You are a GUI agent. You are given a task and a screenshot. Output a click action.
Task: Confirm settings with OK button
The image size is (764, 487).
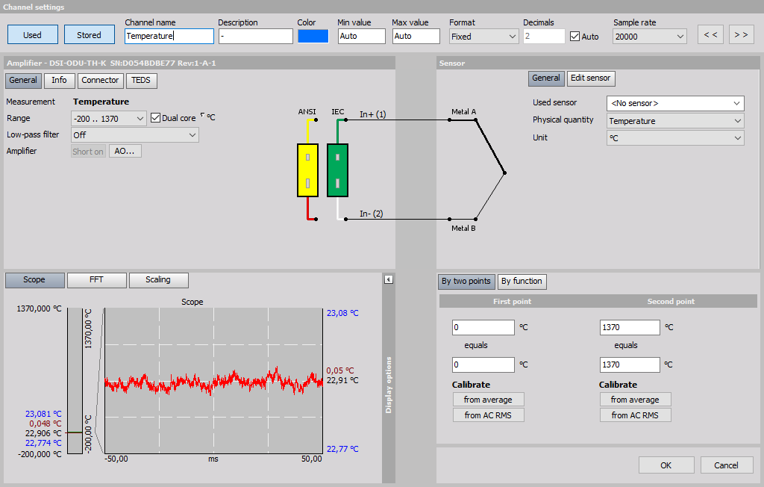tap(666, 465)
